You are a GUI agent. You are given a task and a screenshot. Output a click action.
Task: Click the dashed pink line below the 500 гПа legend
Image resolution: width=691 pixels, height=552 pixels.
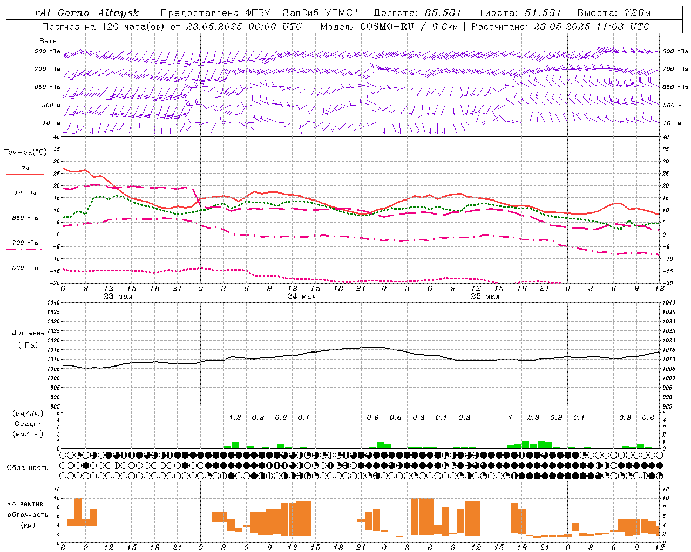[24, 274]
